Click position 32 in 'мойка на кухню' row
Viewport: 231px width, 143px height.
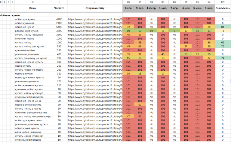coord(128,27)
